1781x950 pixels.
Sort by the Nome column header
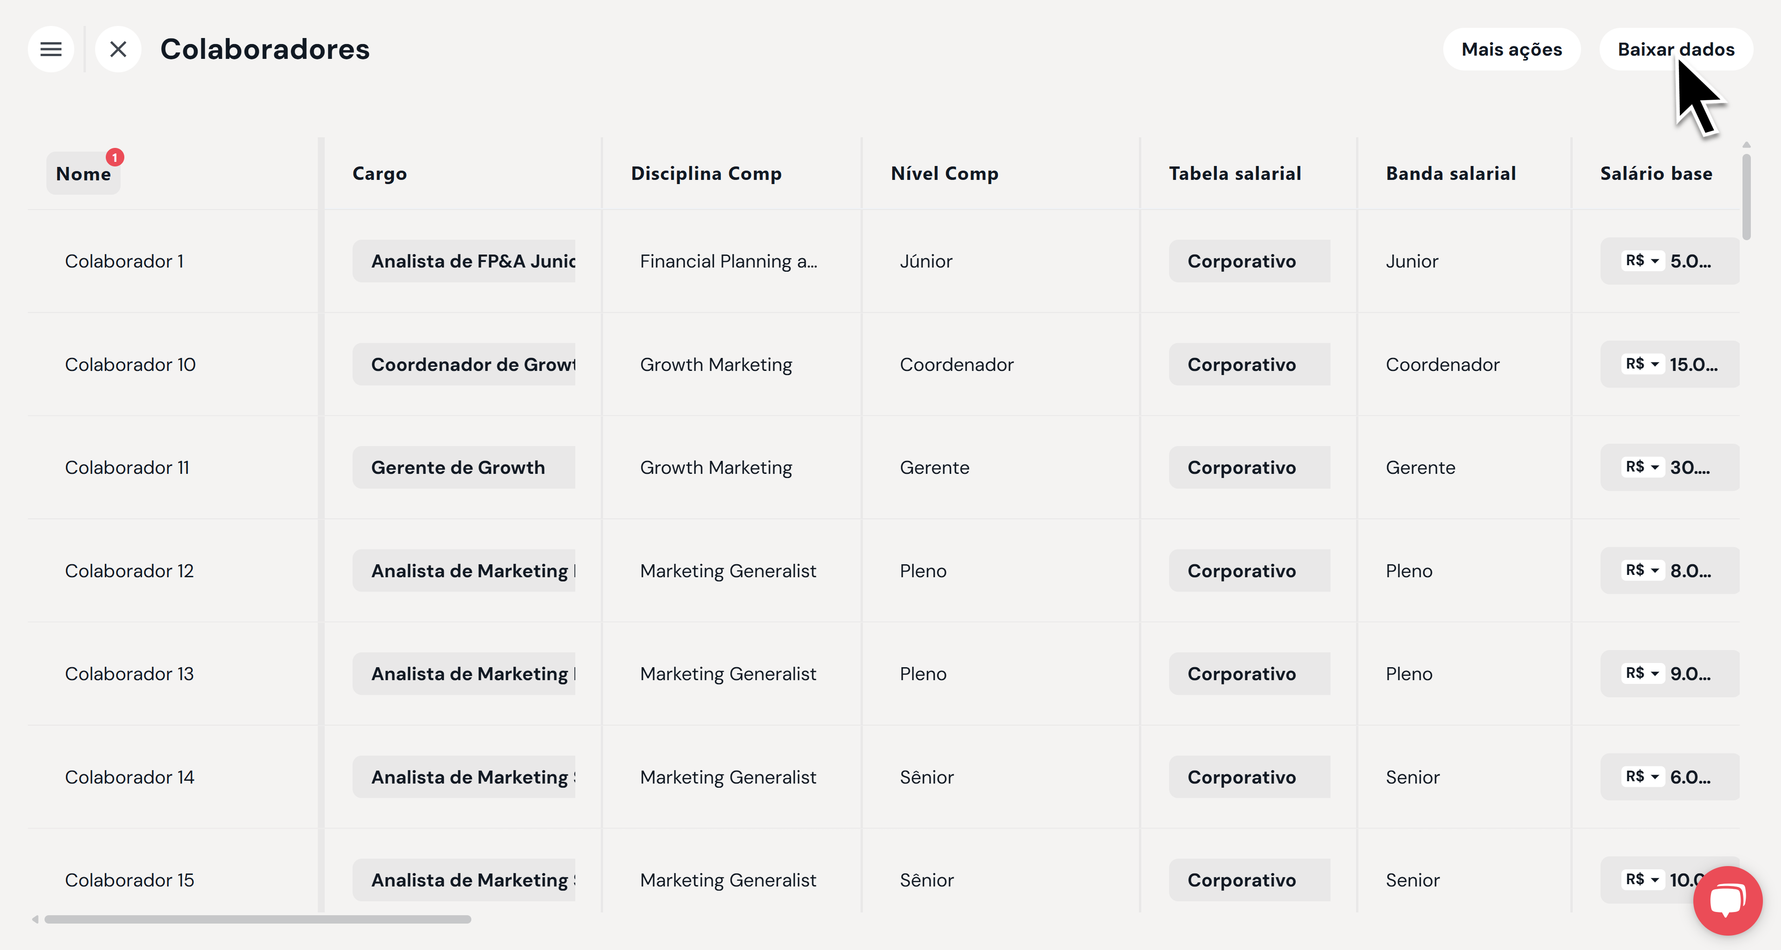point(83,173)
